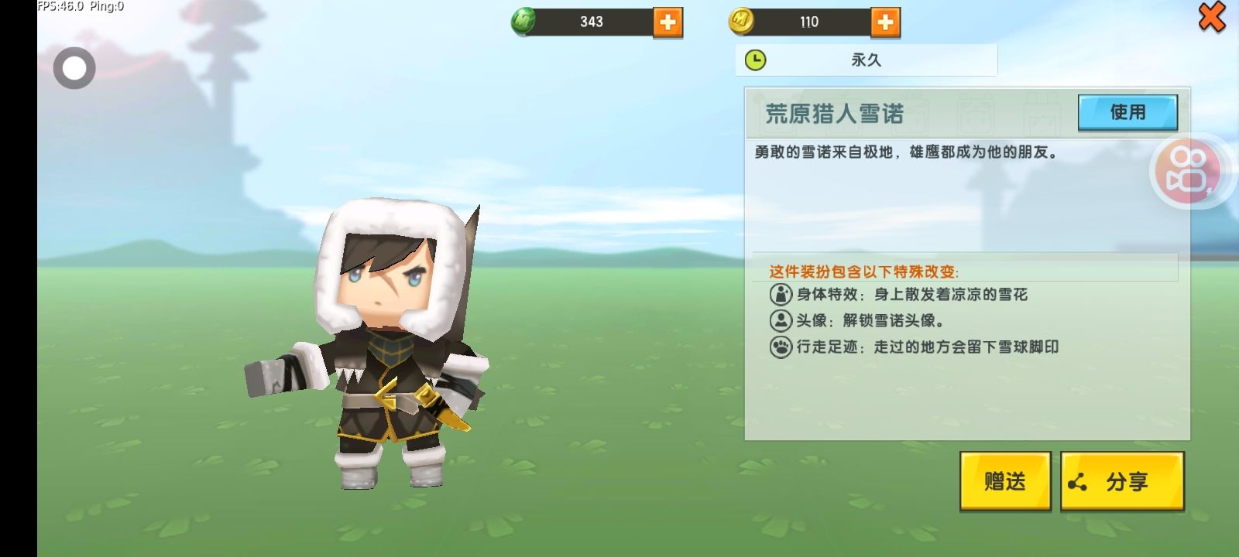The image size is (1239, 557).
Task: Click the 110 coin balance counter
Action: coord(809,22)
